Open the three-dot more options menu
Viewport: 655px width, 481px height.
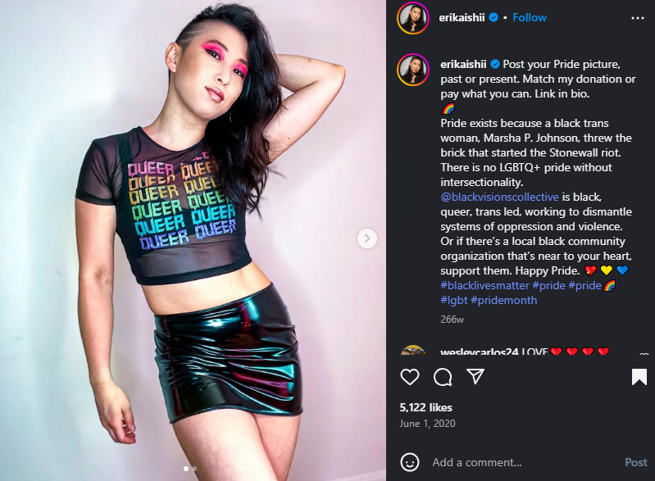638,18
